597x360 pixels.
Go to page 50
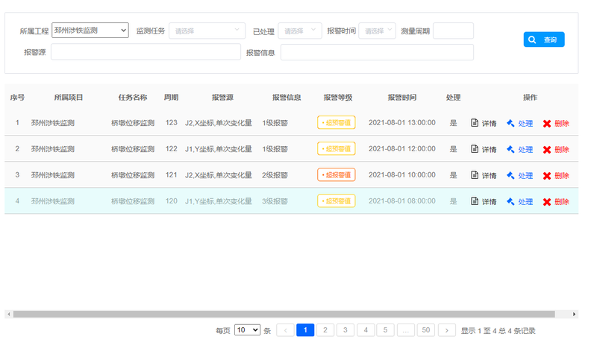pos(426,330)
